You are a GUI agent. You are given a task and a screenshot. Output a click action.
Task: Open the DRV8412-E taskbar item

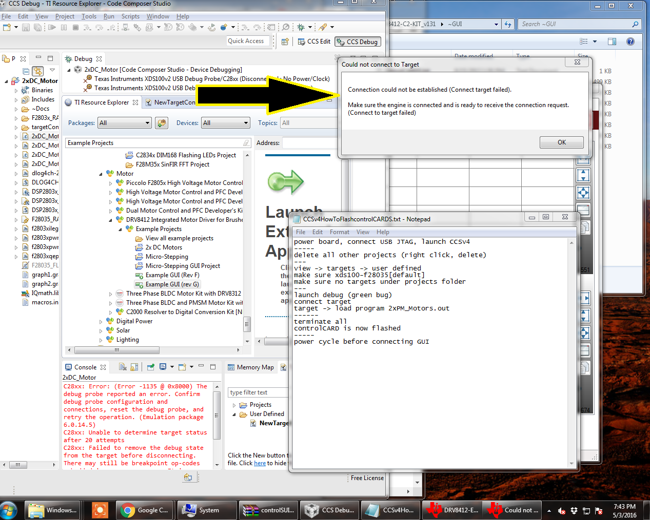[x=451, y=510]
